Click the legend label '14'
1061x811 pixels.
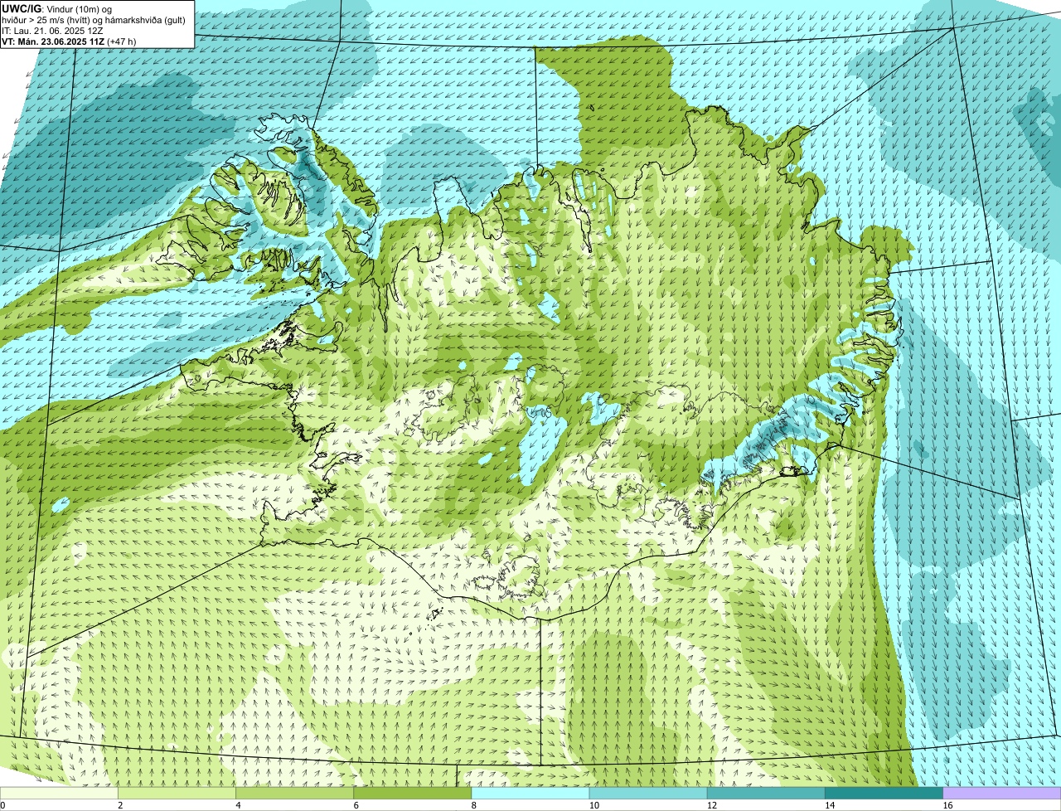click(829, 805)
